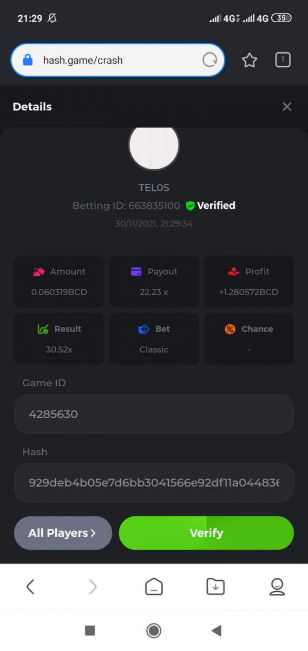Tap the TELOS player avatar

(x=154, y=145)
